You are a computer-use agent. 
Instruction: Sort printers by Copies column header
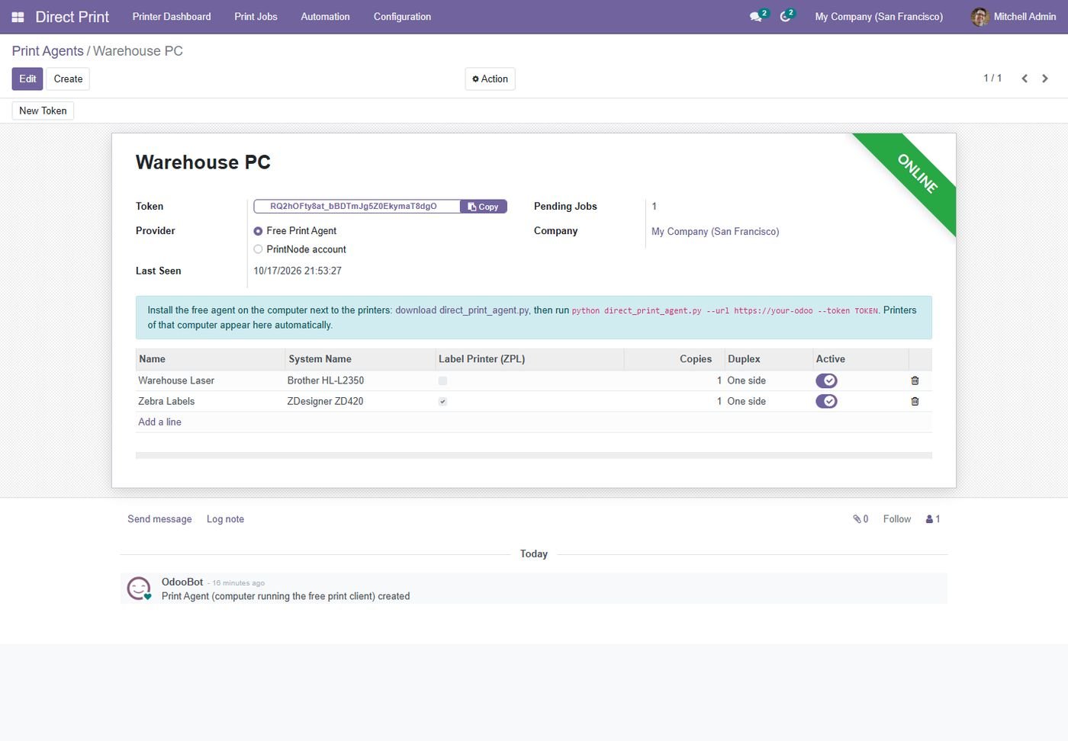tap(674, 359)
